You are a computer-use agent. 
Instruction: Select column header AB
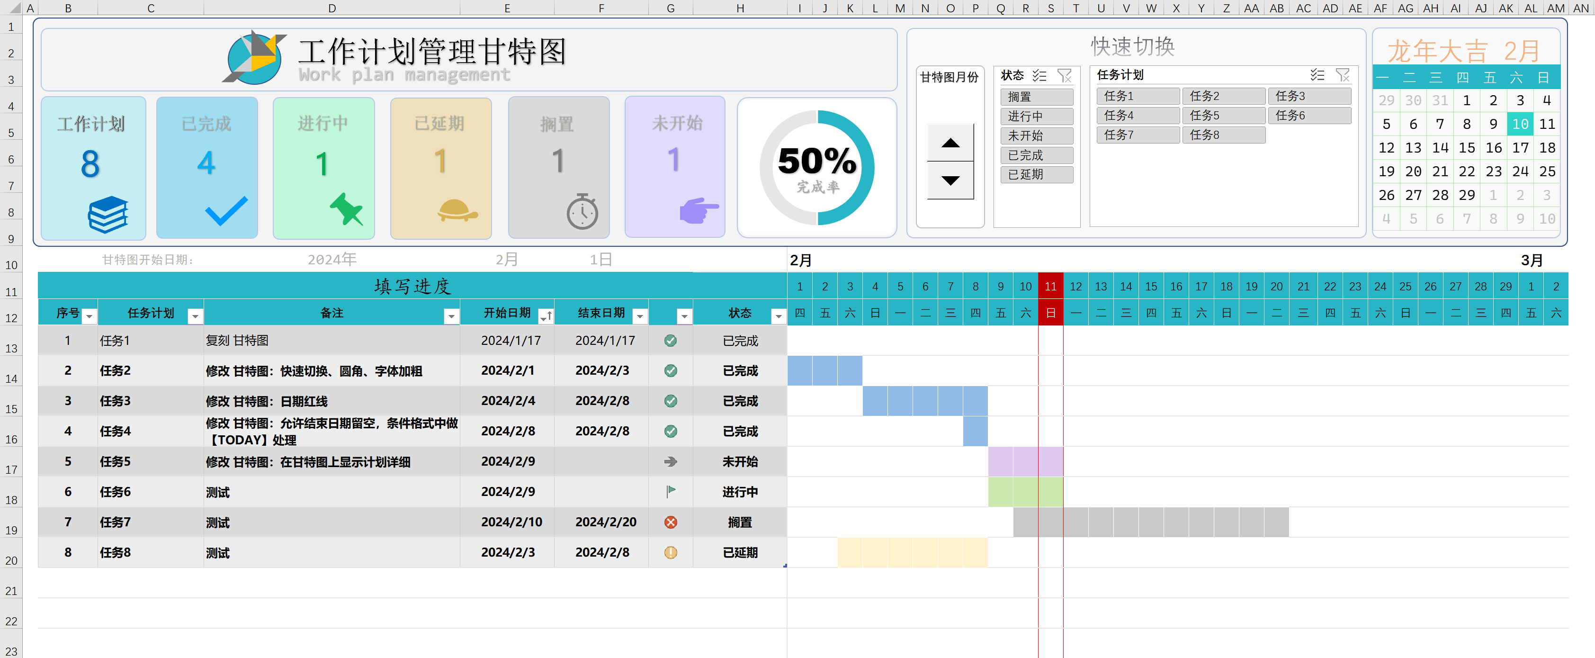(1277, 8)
